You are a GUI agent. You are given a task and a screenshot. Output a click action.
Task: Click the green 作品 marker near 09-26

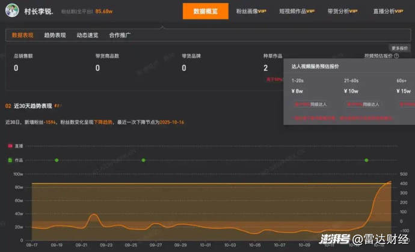(x=143, y=160)
